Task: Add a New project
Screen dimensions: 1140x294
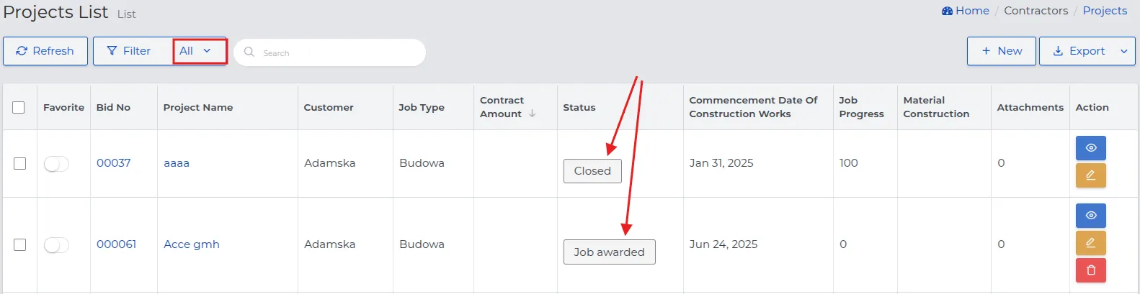Action: (1002, 51)
